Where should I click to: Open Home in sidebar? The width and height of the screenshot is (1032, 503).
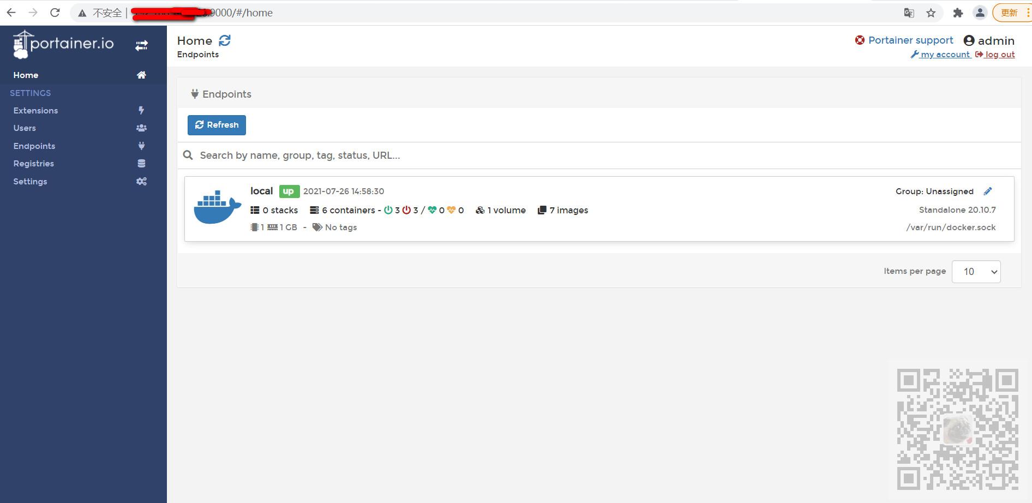pyautogui.click(x=26, y=75)
